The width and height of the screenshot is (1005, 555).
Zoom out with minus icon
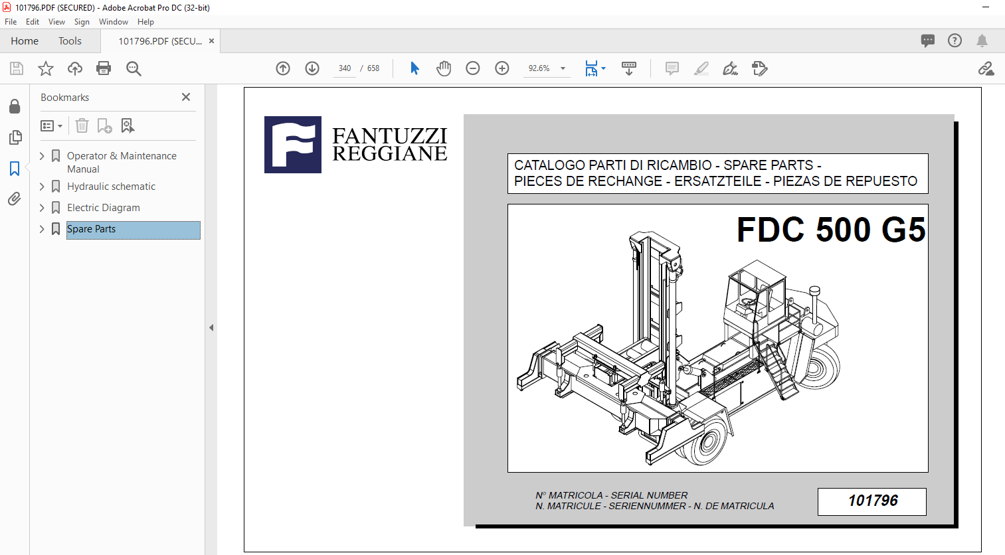point(473,68)
